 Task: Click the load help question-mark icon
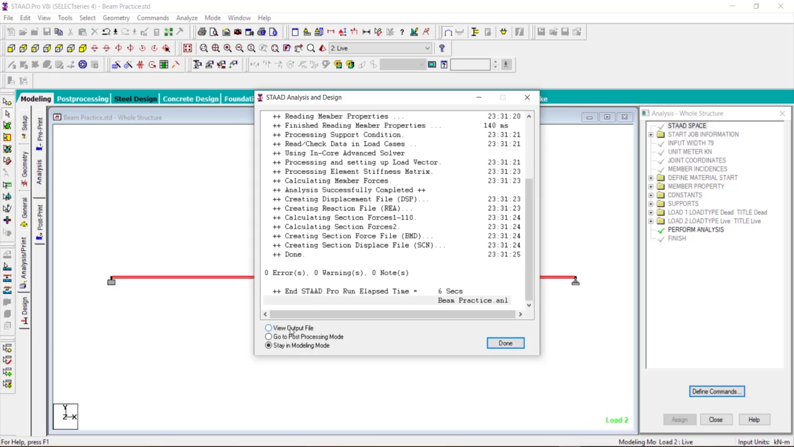(x=442, y=48)
